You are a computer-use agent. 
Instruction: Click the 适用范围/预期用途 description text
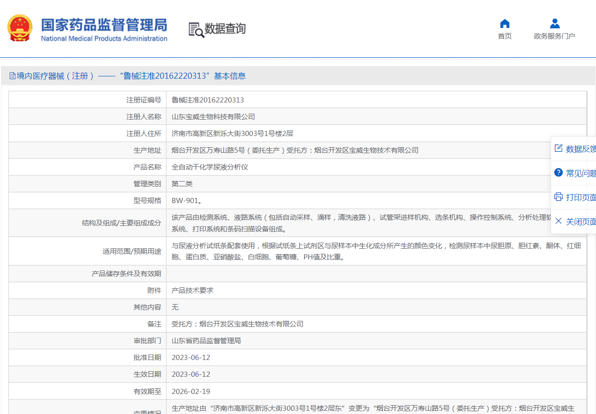(376, 251)
